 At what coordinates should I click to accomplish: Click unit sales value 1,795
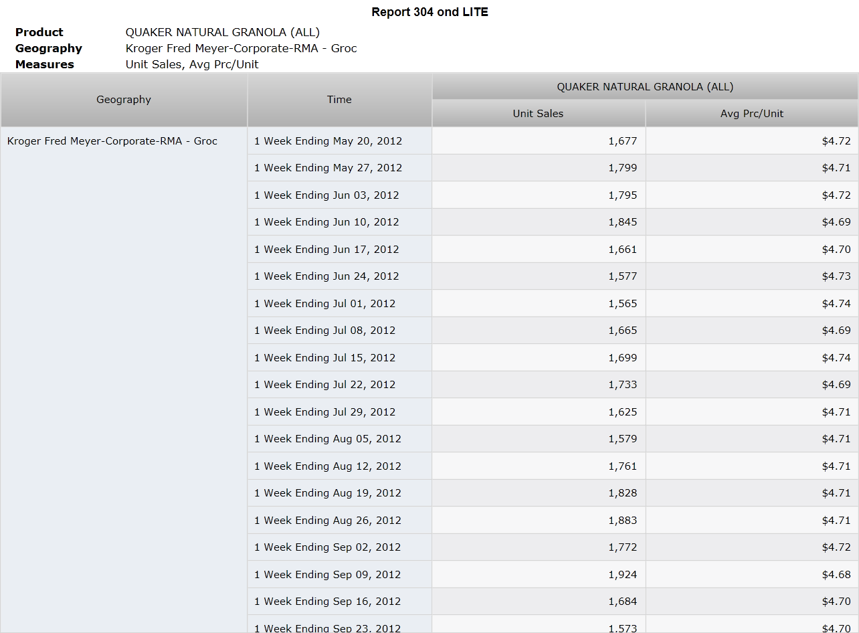623,195
